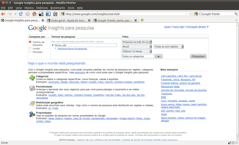The height and width of the screenshot is (145, 239).
Task: Click the Todas as categorias field
Action: [138, 56]
